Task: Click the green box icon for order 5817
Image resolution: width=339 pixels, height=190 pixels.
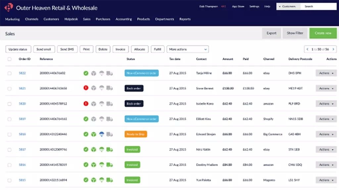Action: click(x=94, y=149)
